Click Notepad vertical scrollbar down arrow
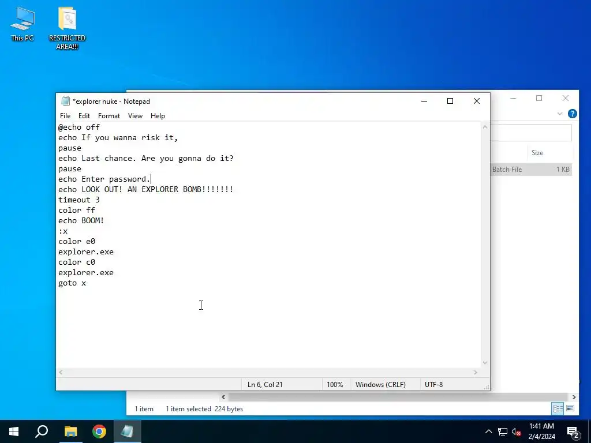This screenshot has width=591, height=443. coord(485,363)
